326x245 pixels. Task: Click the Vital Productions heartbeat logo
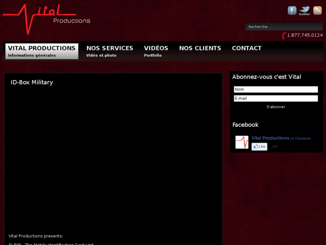click(x=47, y=19)
